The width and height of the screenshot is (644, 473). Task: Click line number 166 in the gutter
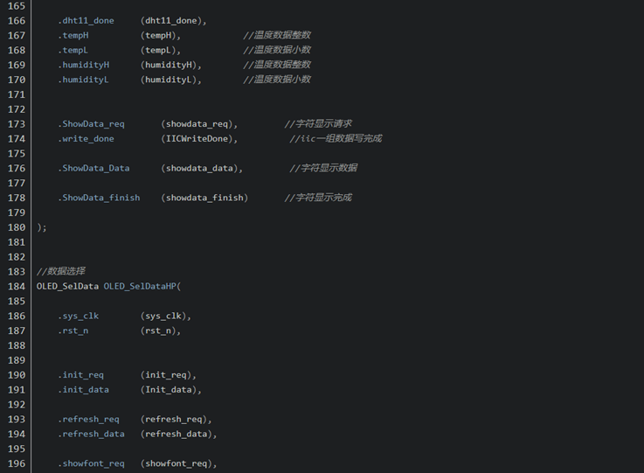pyautogui.click(x=16, y=20)
